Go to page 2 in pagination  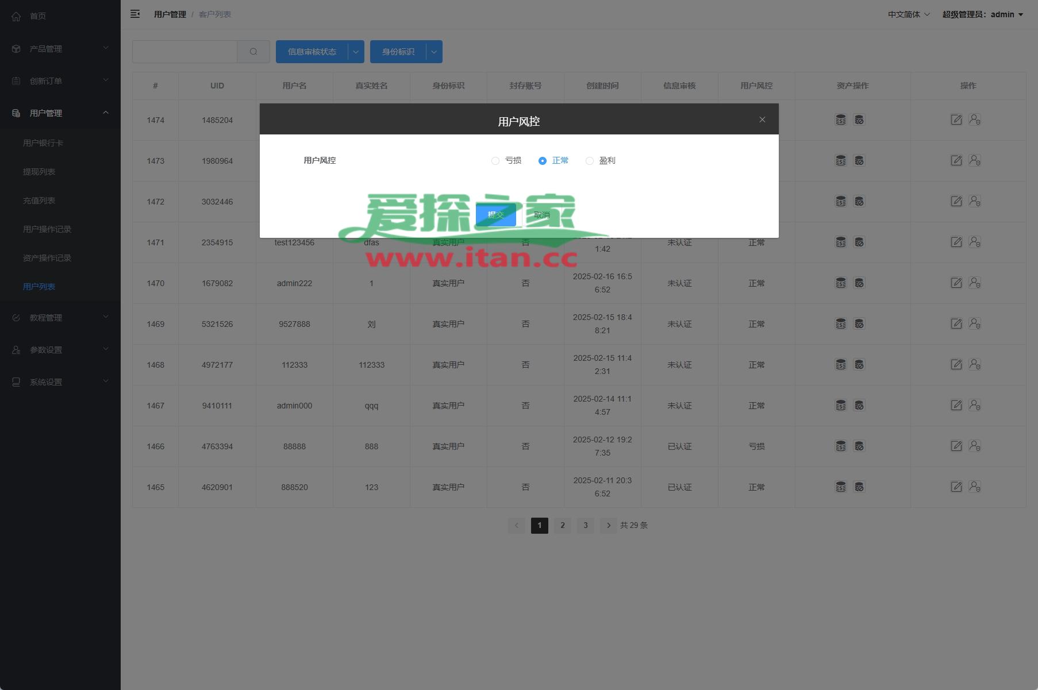point(563,526)
